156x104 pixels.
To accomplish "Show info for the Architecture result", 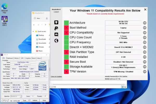I will pyautogui.click(x=145, y=23).
